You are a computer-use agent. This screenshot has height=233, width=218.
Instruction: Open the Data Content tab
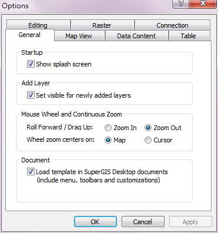pyautogui.click(x=136, y=36)
